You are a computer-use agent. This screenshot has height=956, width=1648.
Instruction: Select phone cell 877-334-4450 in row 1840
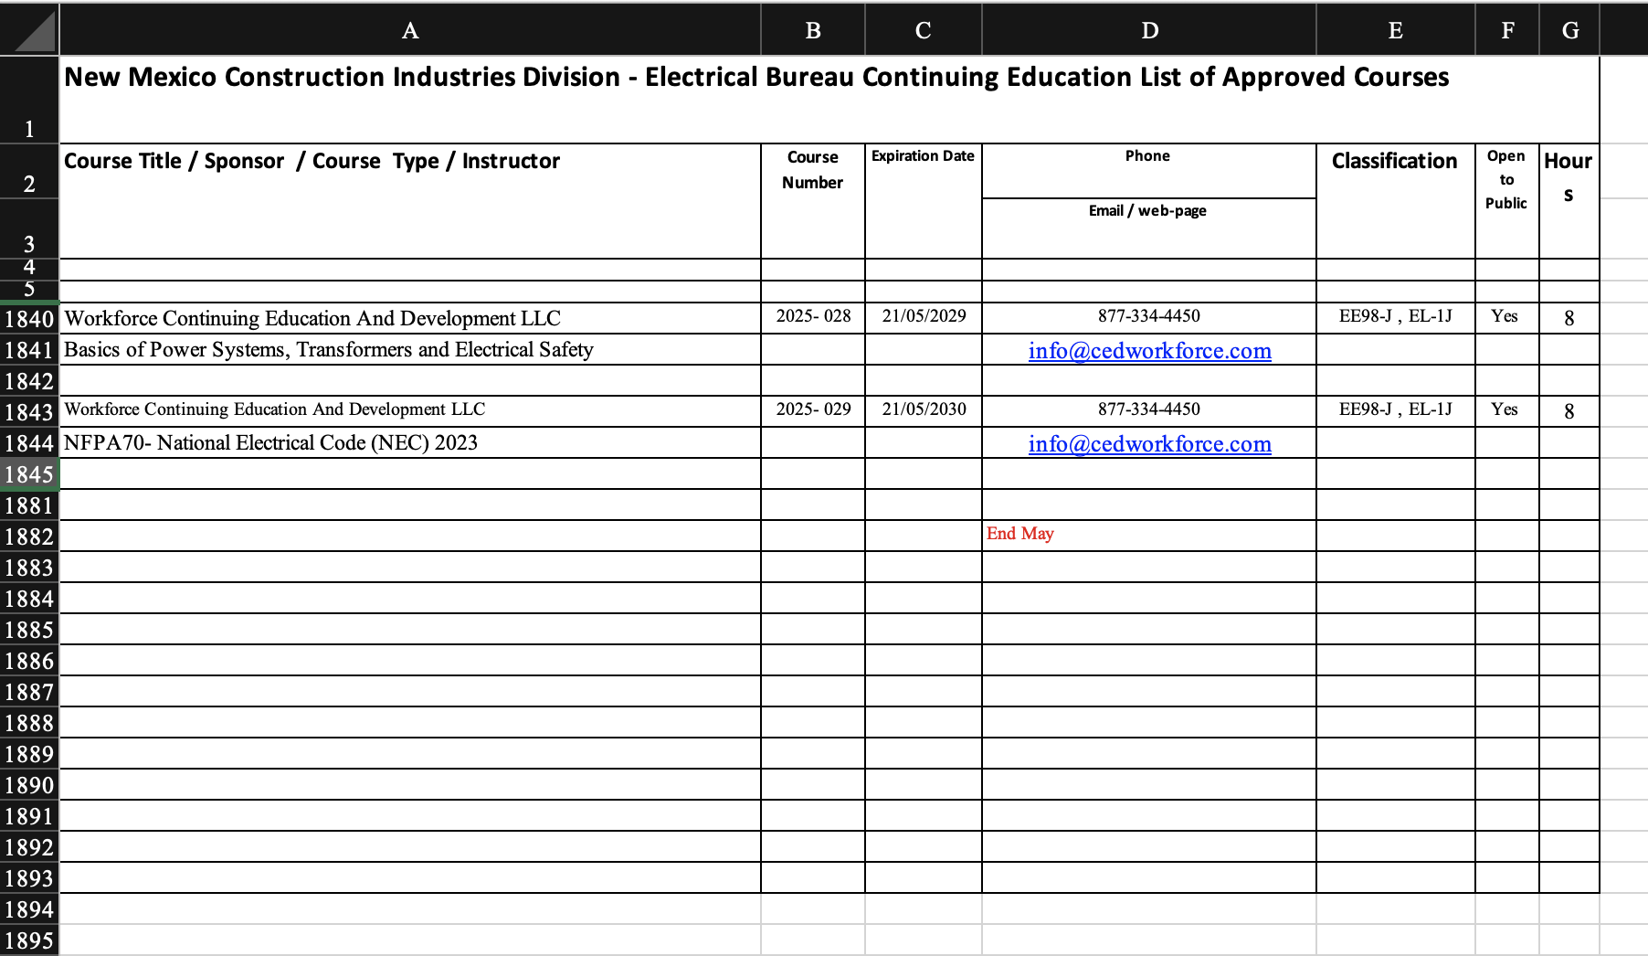[x=1149, y=318]
